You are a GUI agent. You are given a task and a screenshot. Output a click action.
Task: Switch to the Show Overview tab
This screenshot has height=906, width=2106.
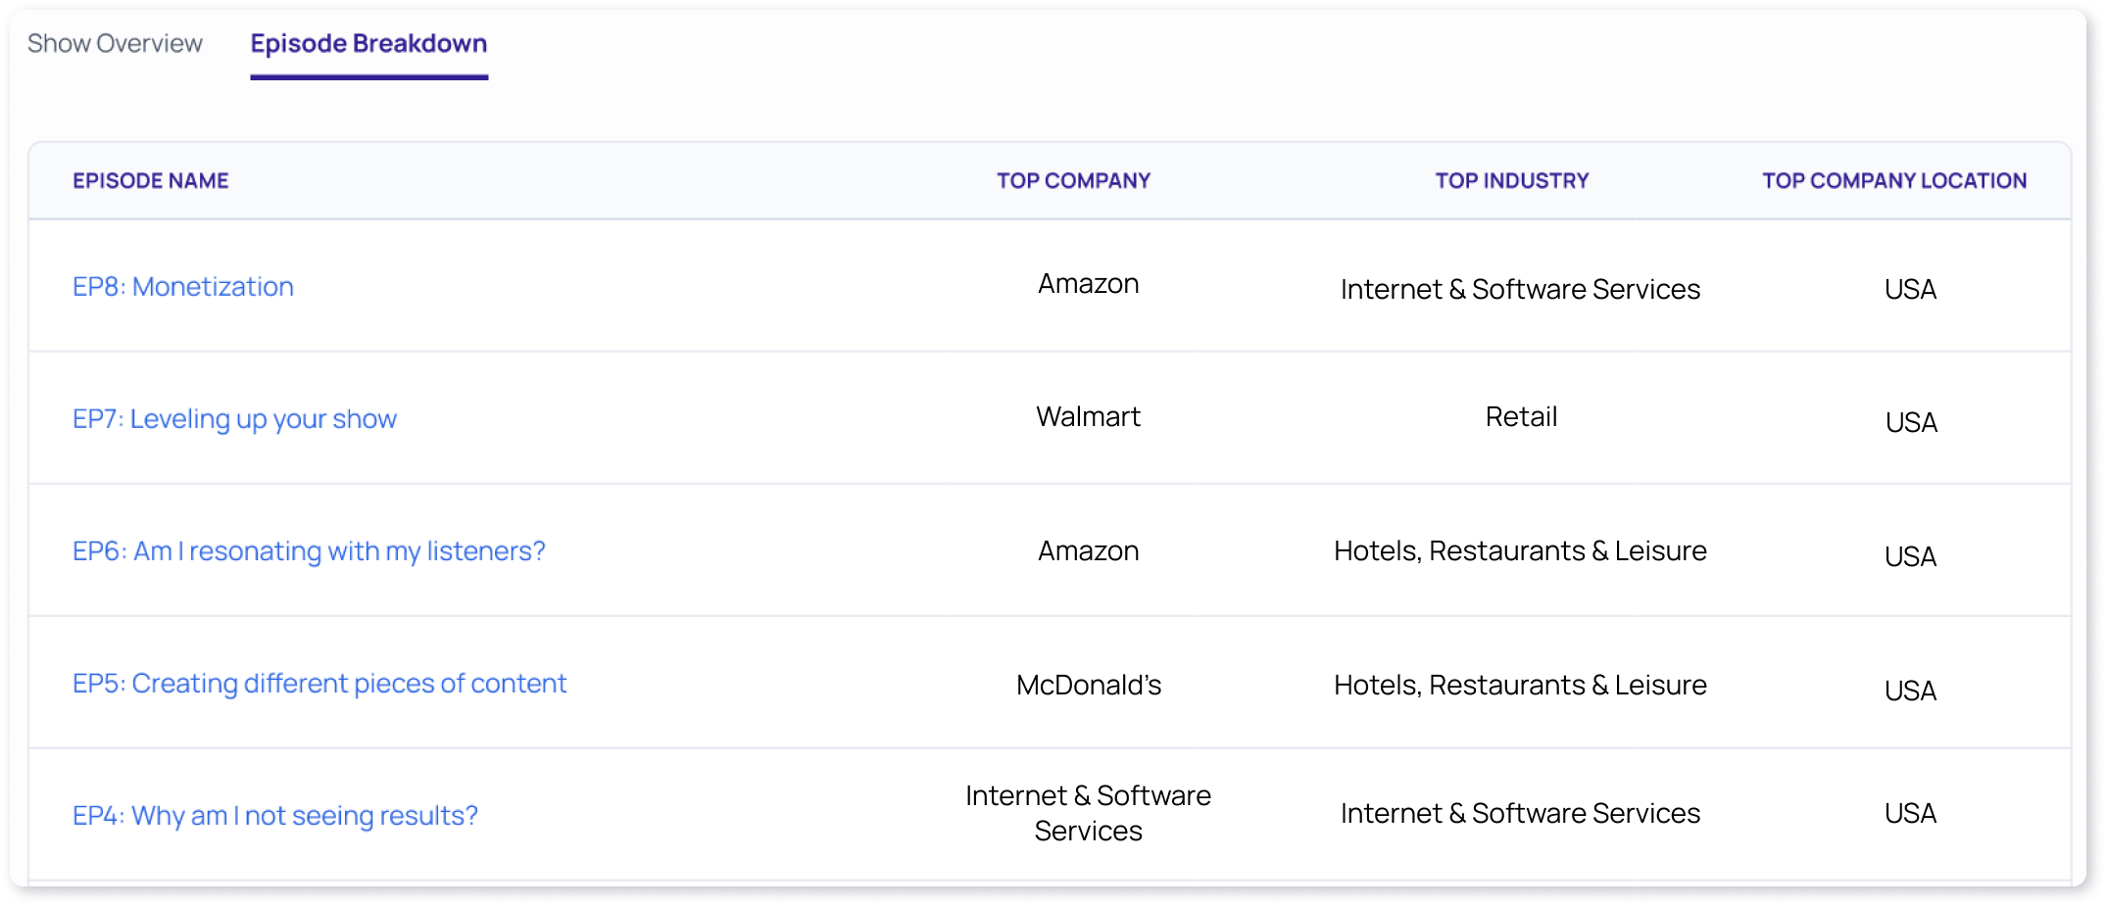tap(115, 44)
